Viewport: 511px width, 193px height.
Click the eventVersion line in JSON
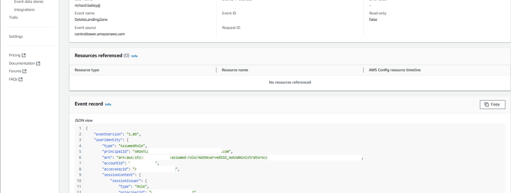(x=117, y=134)
